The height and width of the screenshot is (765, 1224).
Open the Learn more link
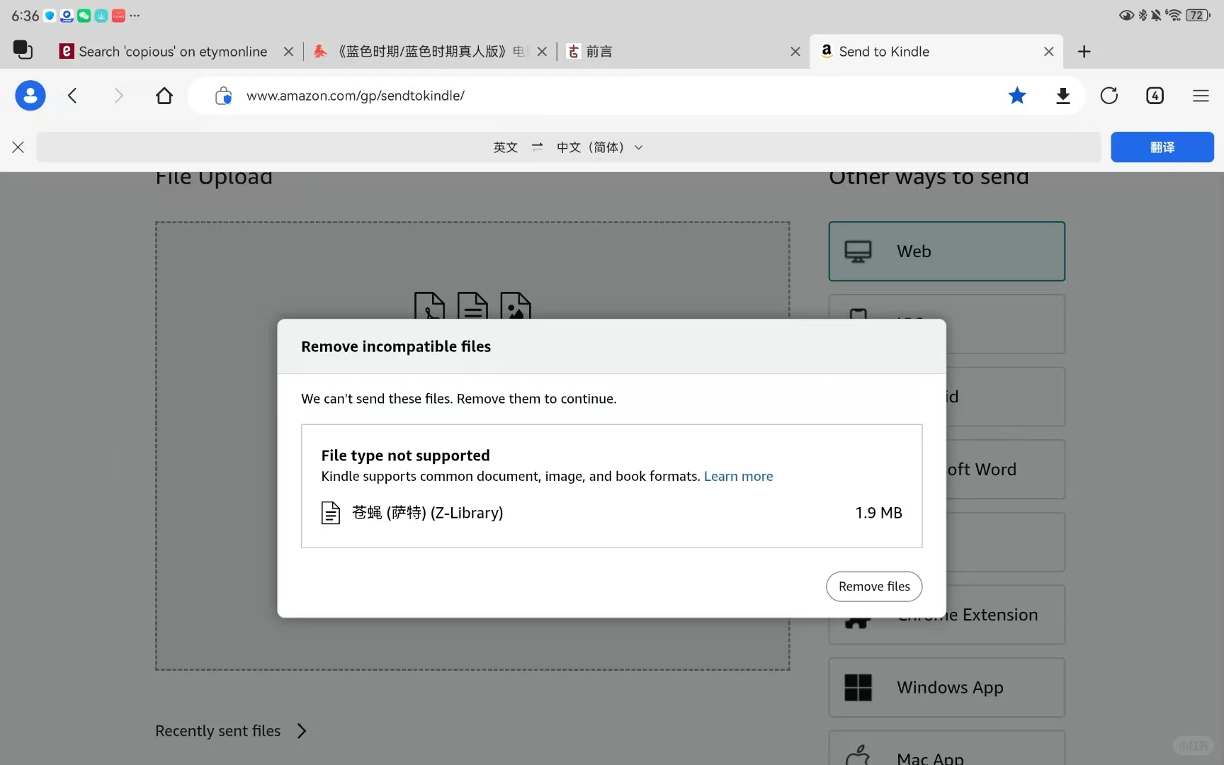tap(738, 476)
